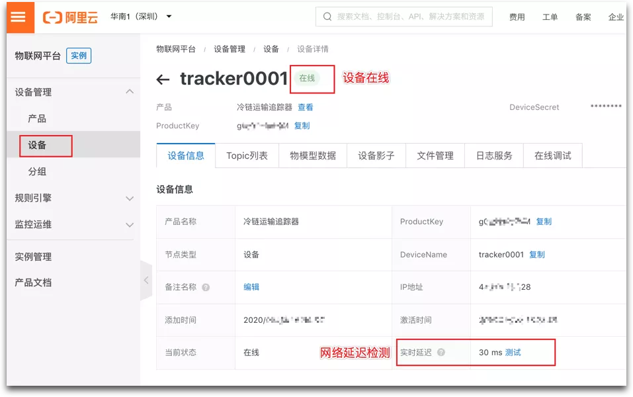
Task: Open the orange hamburger menu
Action: [x=21, y=17]
